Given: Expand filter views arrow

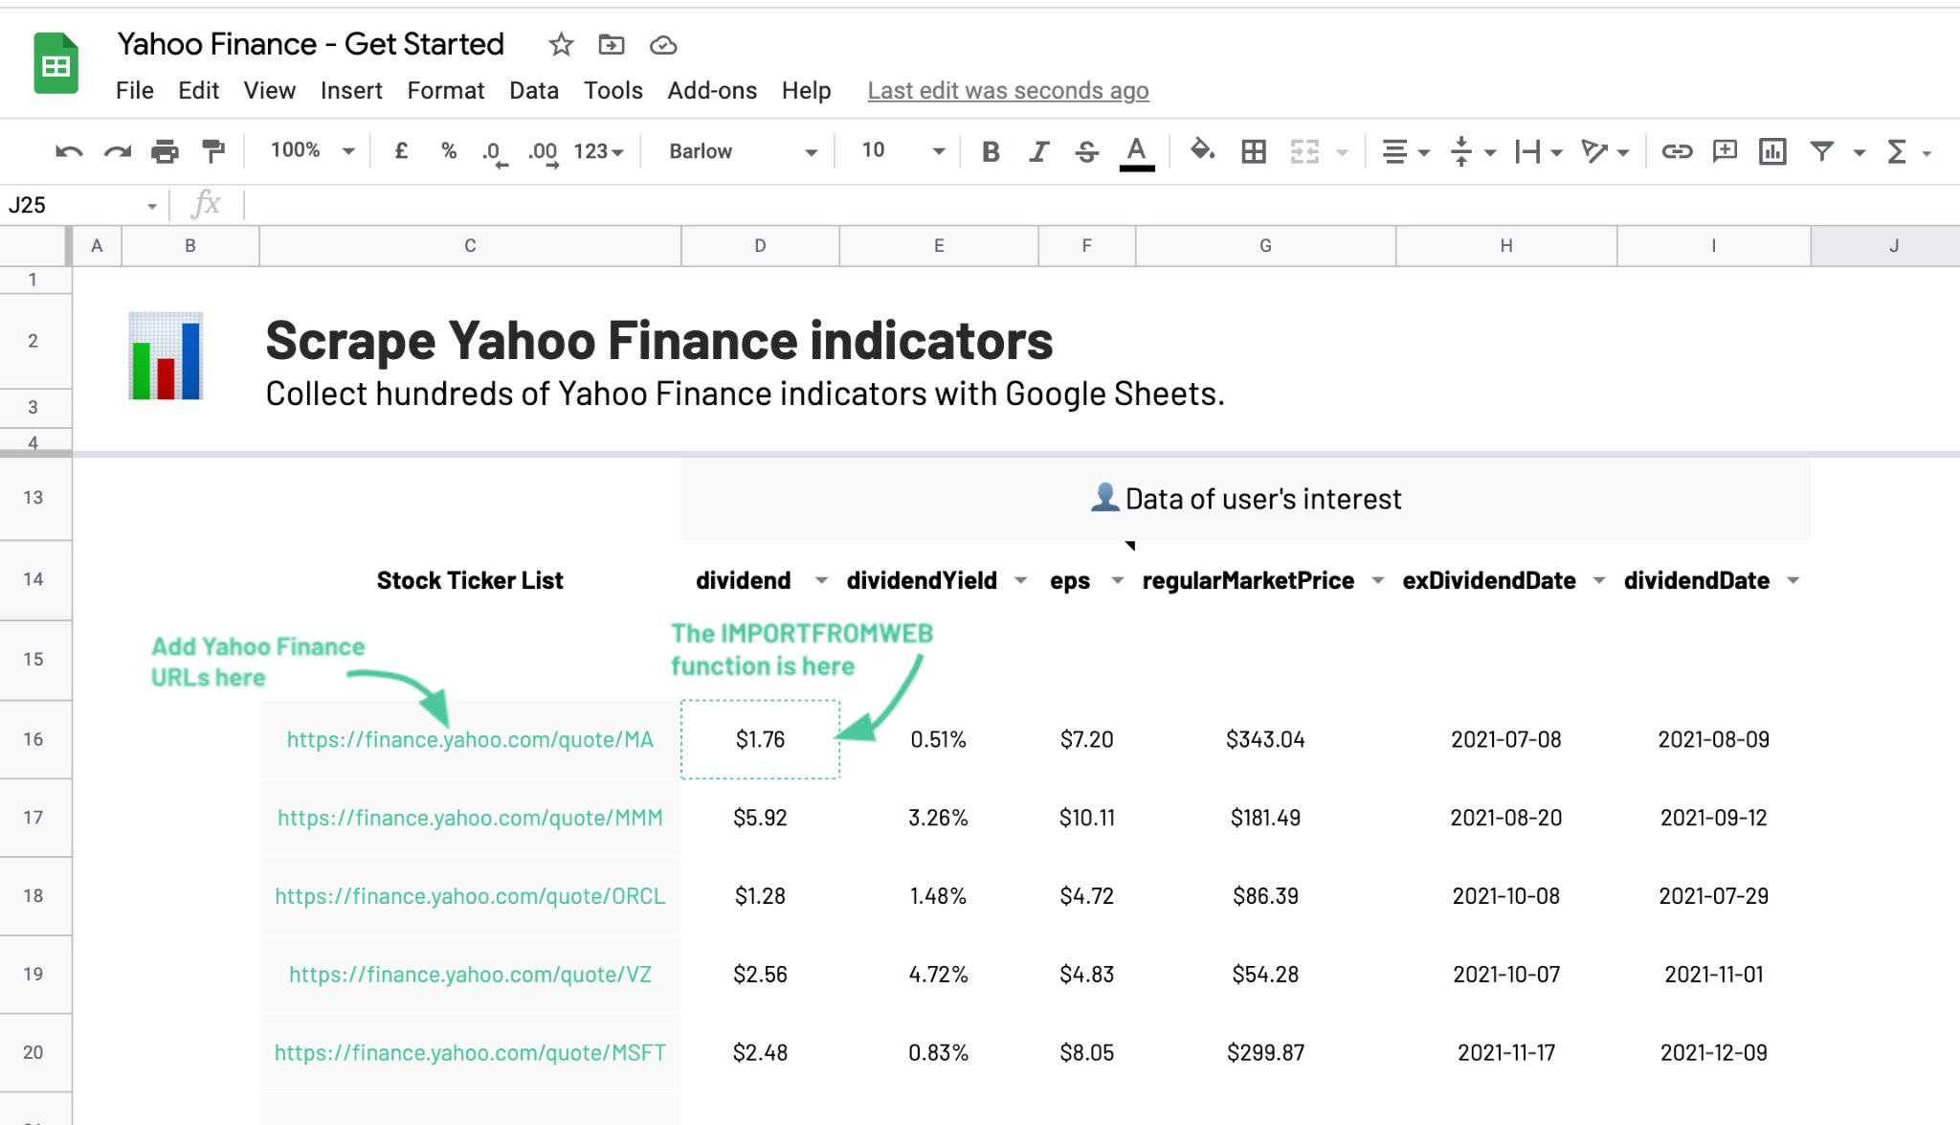Looking at the screenshot, I should 1859,152.
